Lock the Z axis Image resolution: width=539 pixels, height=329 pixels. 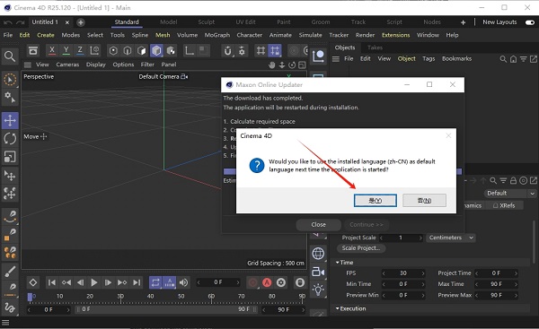80,51
